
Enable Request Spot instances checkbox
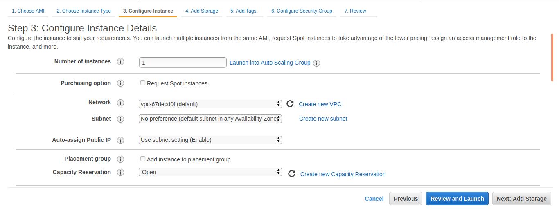tap(143, 83)
